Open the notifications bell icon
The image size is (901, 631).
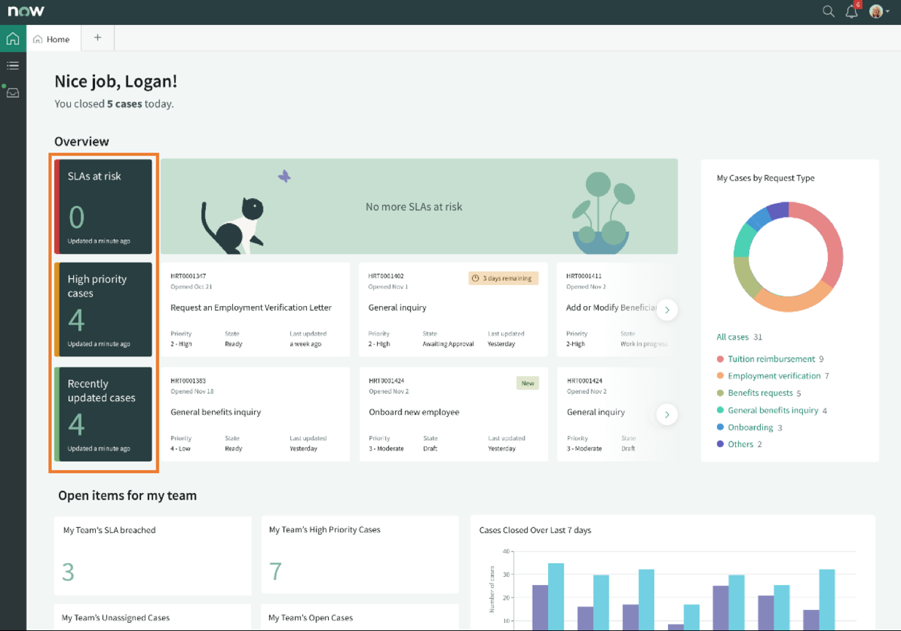pos(851,12)
